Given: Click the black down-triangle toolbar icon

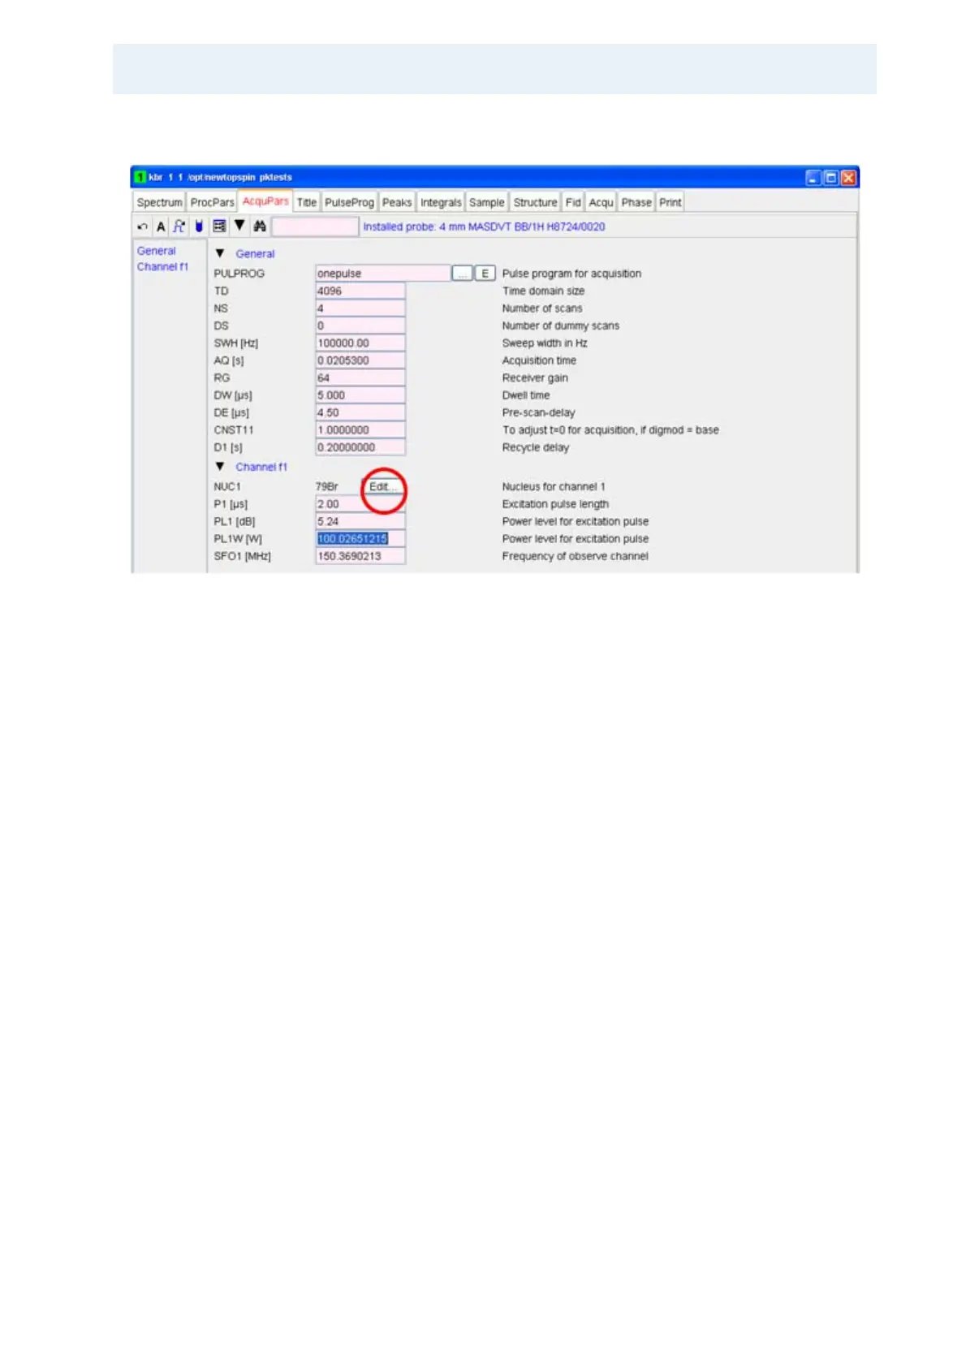Looking at the screenshot, I should point(239,226).
